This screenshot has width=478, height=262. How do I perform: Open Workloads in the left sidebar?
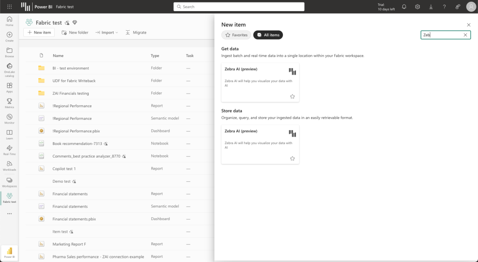click(9, 166)
